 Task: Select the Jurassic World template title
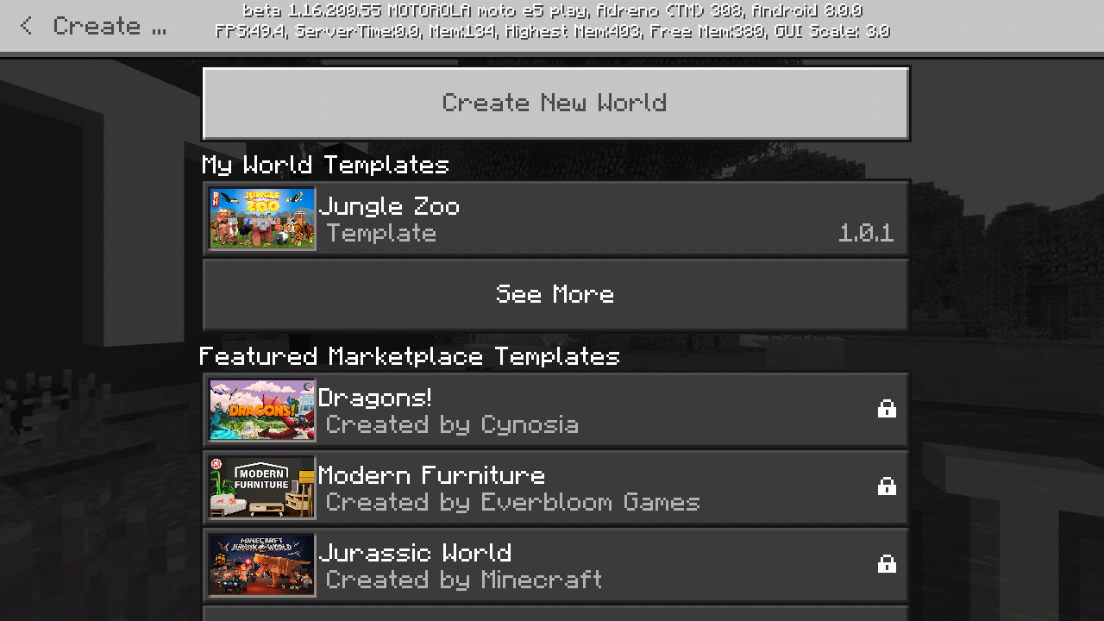(x=416, y=553)
